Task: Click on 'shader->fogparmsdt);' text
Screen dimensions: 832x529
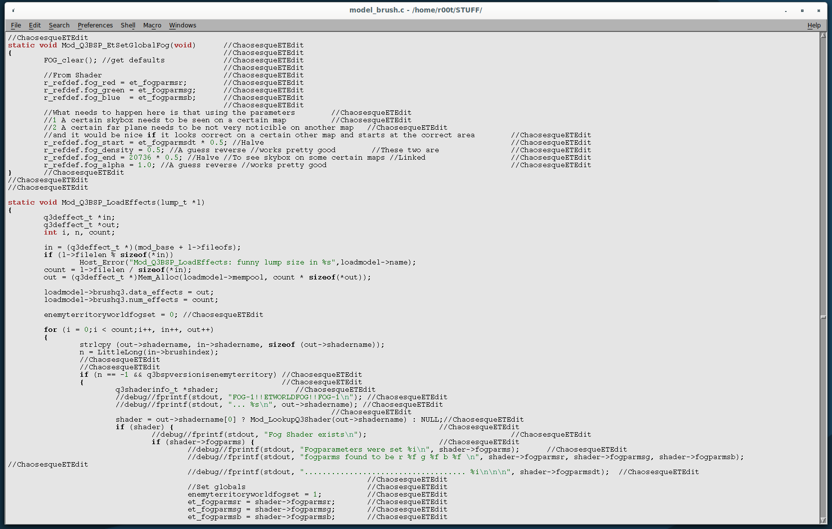Action: point(564,472)
